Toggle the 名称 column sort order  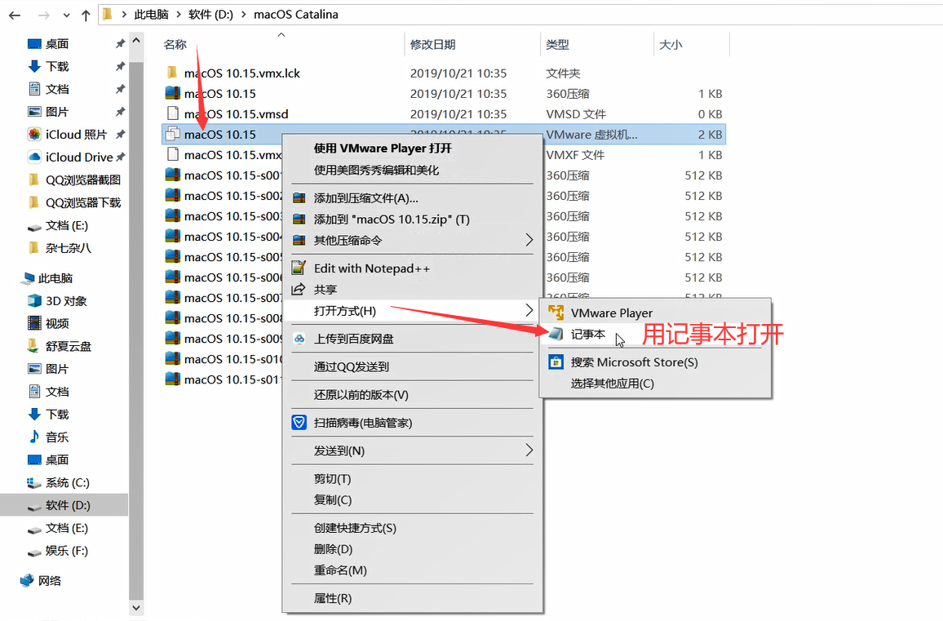pos(175,45)
